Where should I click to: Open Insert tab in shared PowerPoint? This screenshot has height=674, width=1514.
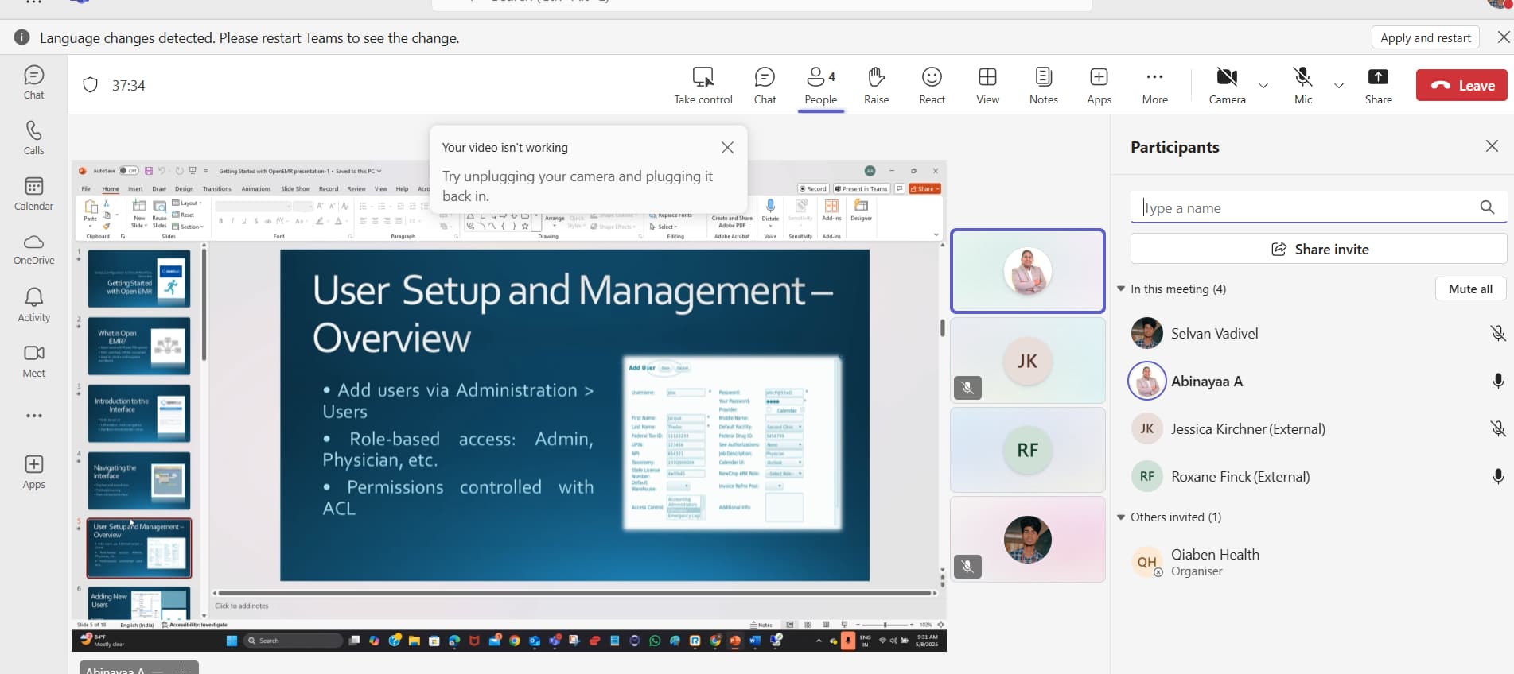[x=136, y=188]
